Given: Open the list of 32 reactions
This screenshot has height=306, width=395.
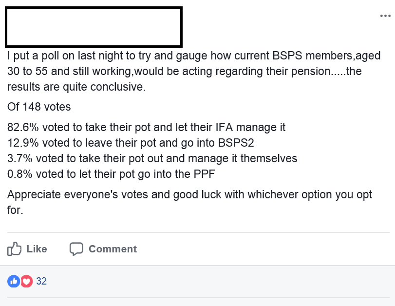Looking at the screenshot, I should pyautogui.click(x=41, y=281).
